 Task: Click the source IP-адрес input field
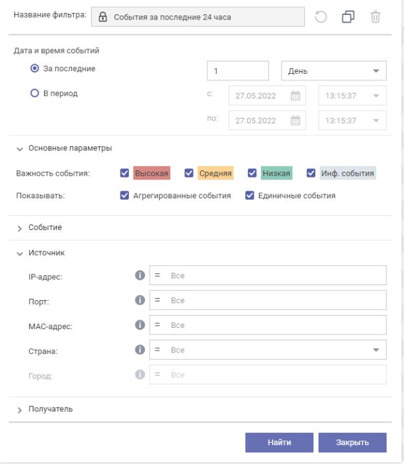[x=268, y=275]
